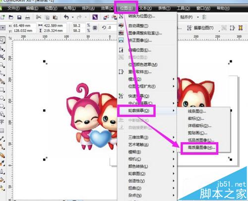Open the 效果(C) menu

(107, 8)
